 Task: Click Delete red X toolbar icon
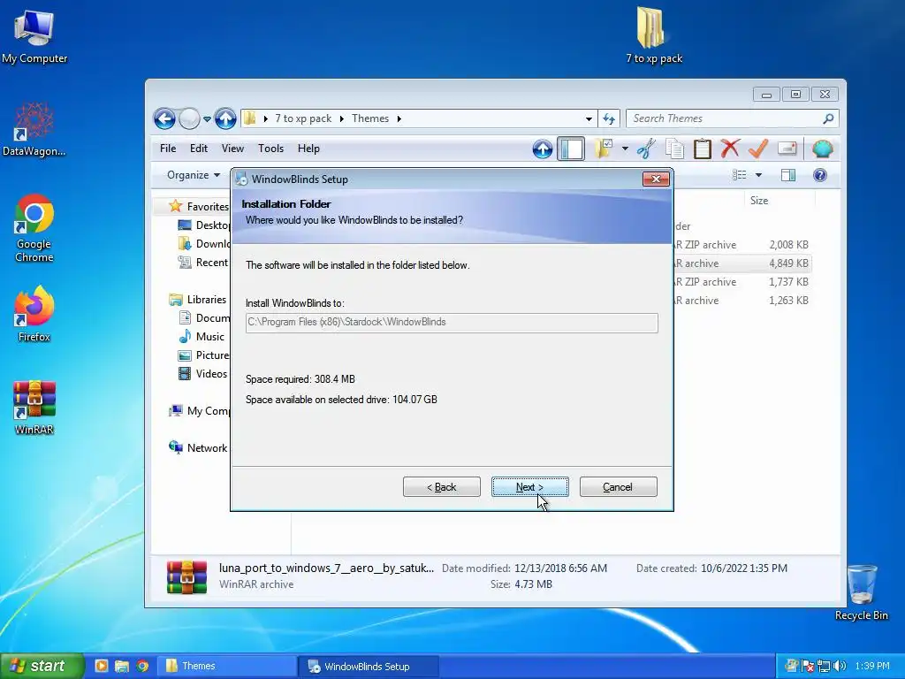pyautogui.click(x=730, y=149)
